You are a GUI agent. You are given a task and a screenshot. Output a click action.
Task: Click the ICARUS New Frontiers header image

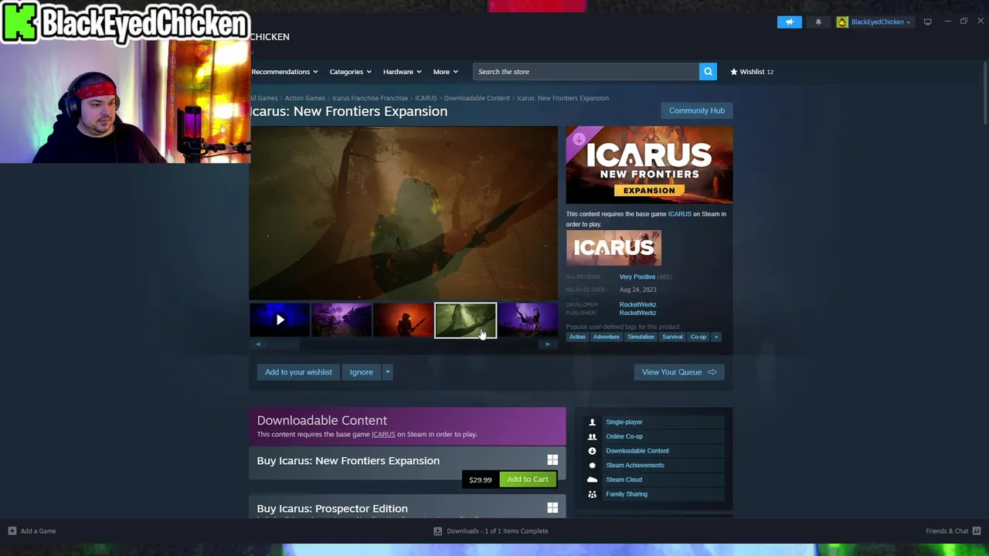649,165
